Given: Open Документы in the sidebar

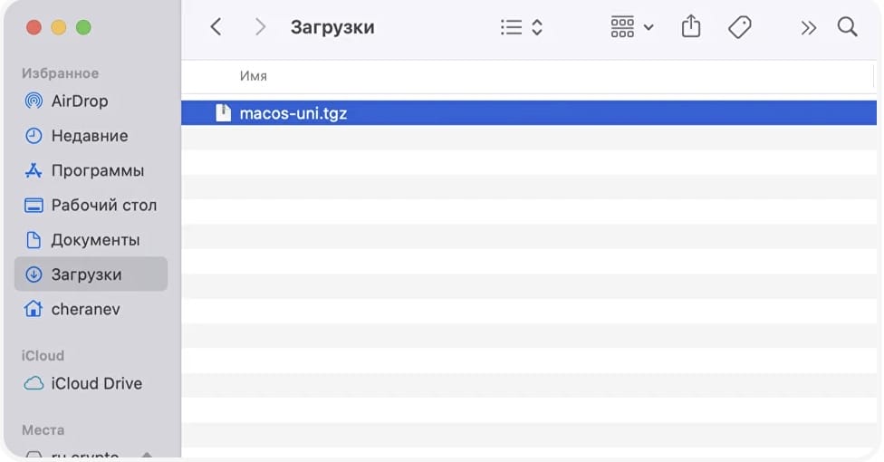Looking at the screenshot, I should tap(95, 240).
